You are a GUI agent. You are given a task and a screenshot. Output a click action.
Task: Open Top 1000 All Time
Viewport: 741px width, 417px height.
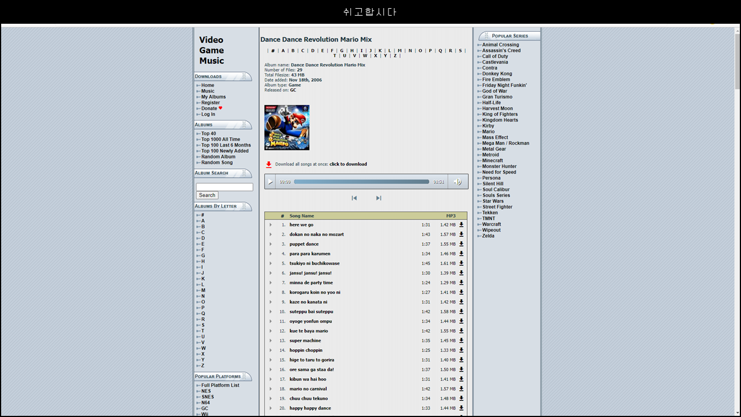[x=221, y=140]
